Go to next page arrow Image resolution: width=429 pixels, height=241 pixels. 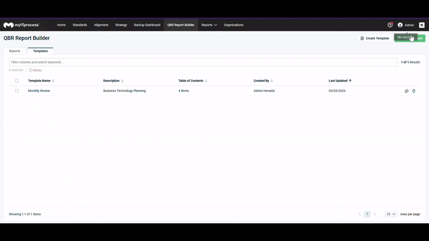(x=375, y=214)
